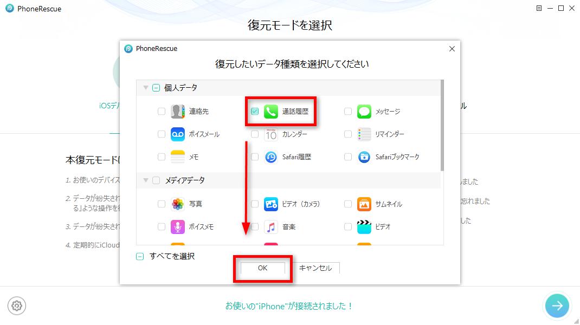Click the PhoneRescue logo in dialog title
The width and height of the screenshot is (580, 325).
click(128, 48)
